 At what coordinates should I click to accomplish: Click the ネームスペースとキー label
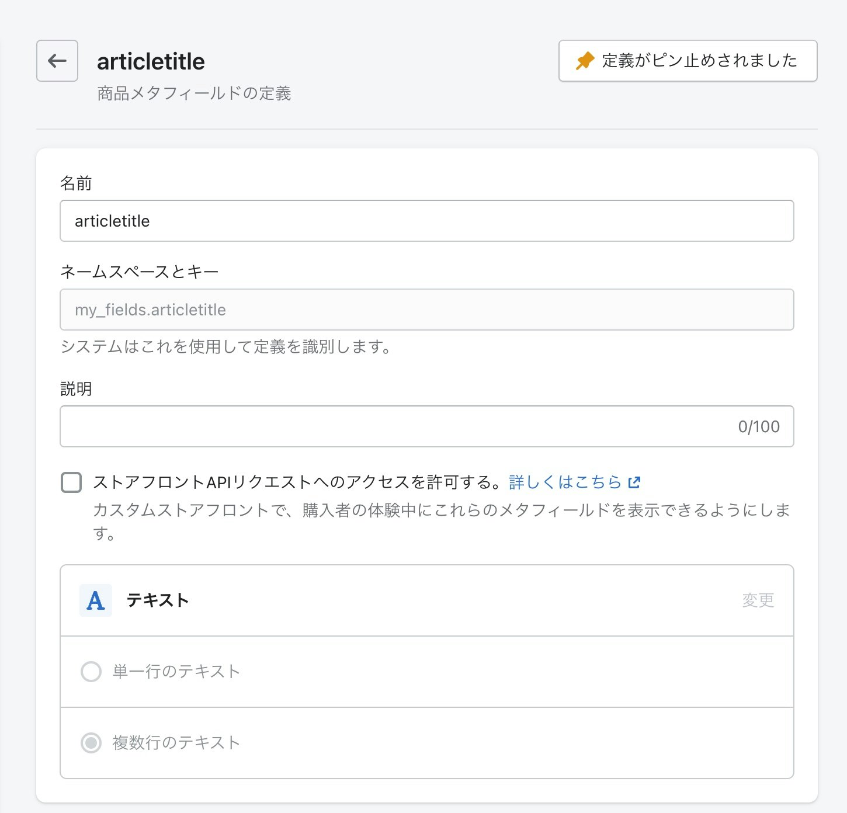point(138,271)
